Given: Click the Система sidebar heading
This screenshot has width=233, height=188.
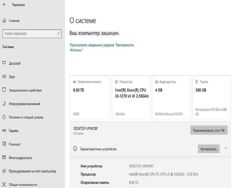Looking at the screenshot, I should coord(8,47).
